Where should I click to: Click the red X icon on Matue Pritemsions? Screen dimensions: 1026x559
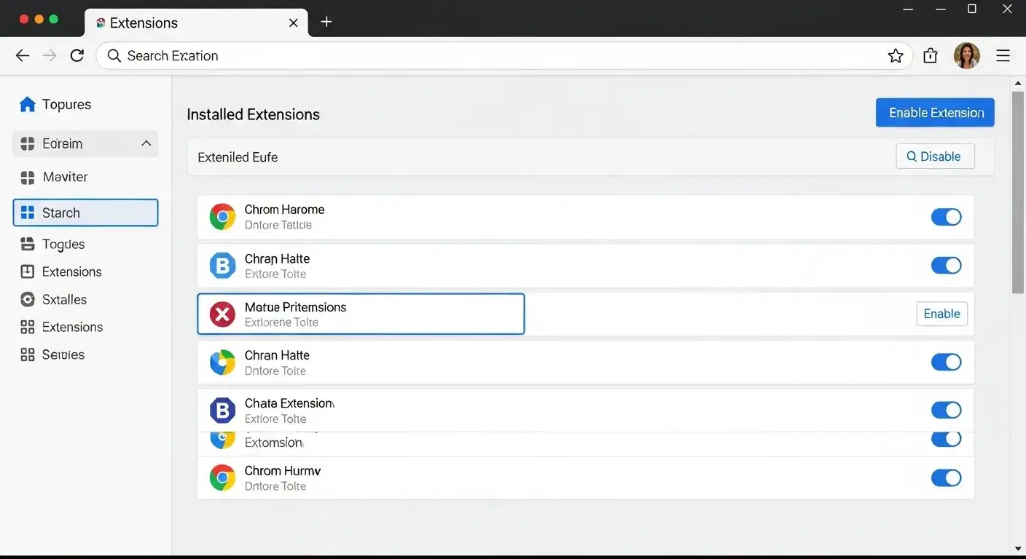coord(222,314)
